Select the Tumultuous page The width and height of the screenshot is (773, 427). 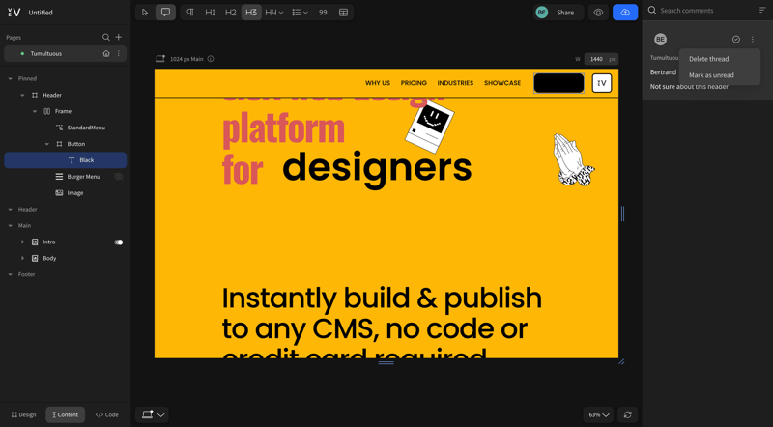tap(66, 53)
